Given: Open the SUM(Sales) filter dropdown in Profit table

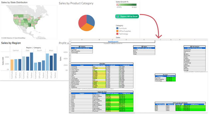Looking at the screenshot, I should click(x=205, y=104).
